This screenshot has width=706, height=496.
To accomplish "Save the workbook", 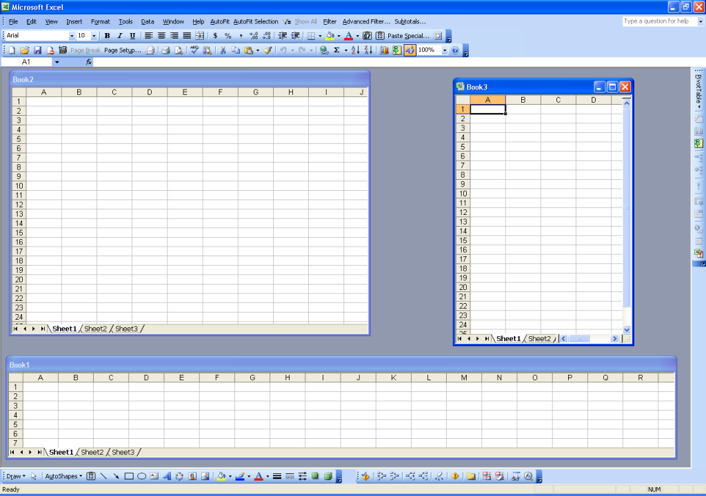I will click(37, 50).
